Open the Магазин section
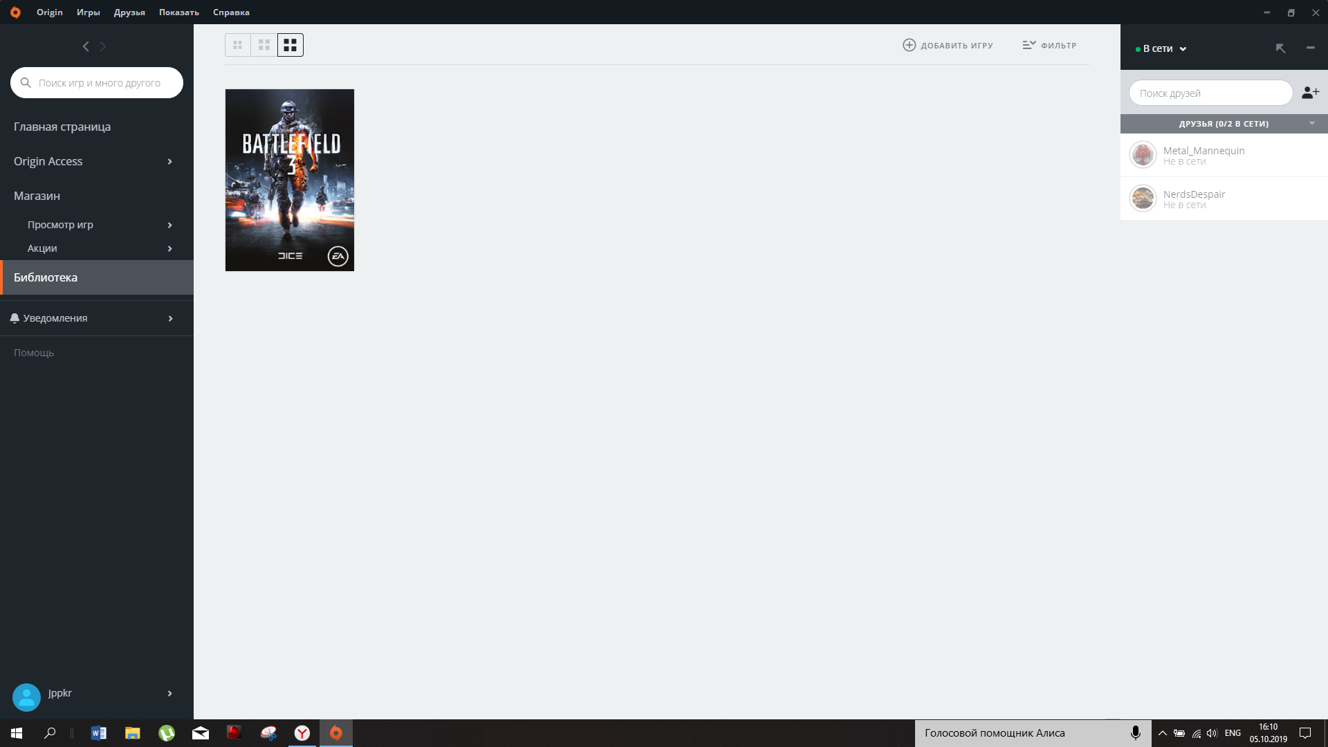The height and width of the screenshot is (747, 1328). point(37,196)
